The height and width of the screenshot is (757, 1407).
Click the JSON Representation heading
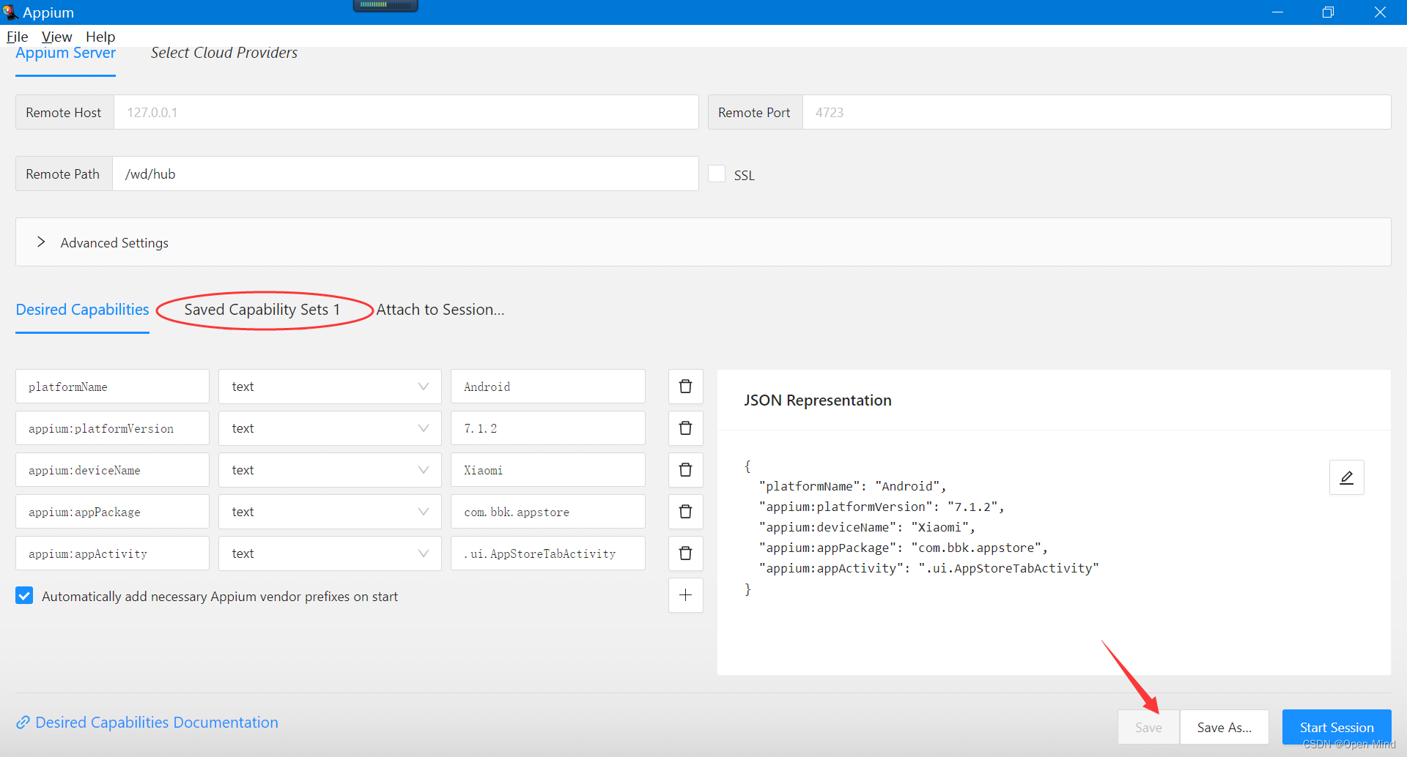pos(818,400)
